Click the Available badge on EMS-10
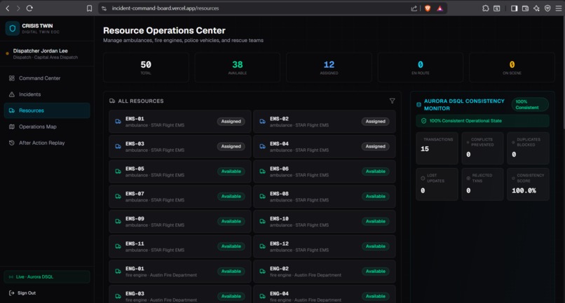 [376, 221]
